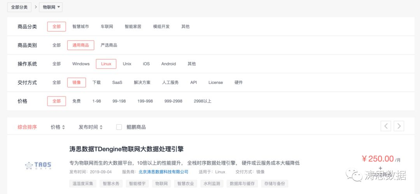Open 北京涛思数据科技有限公司 vendor link
420x194 pixels.
pyautogui.click(x=163, y=172)
